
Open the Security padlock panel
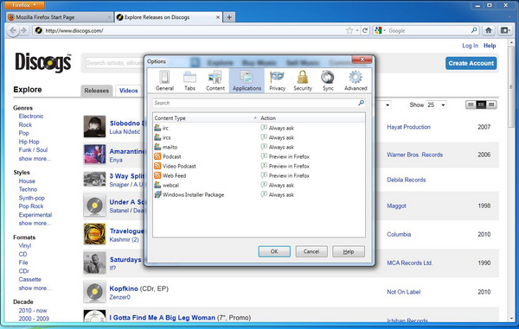coord(303,80)
